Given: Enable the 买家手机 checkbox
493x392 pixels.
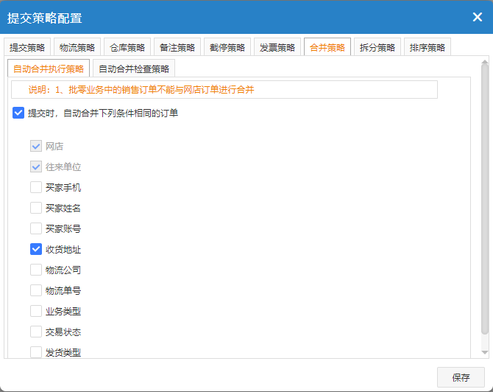Looking at the screenshot, I should click(36, 187).
